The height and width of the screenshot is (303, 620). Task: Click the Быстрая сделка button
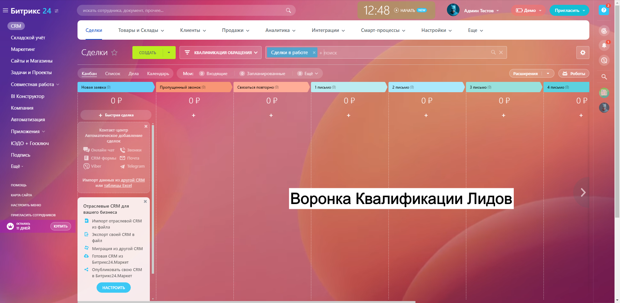point(116,115)
